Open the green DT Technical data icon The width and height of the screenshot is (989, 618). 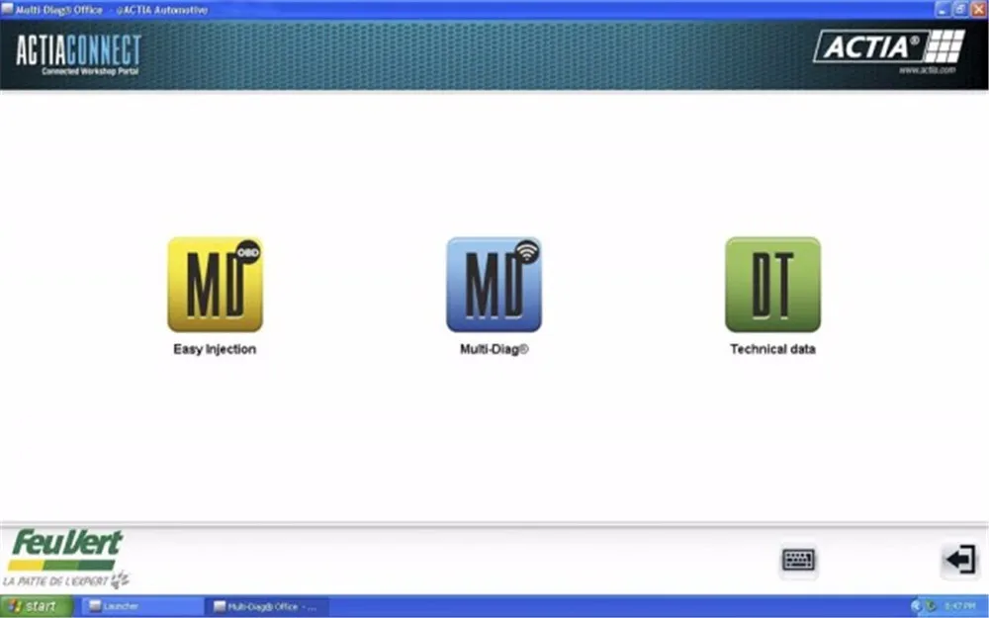[x=772, y=285]
